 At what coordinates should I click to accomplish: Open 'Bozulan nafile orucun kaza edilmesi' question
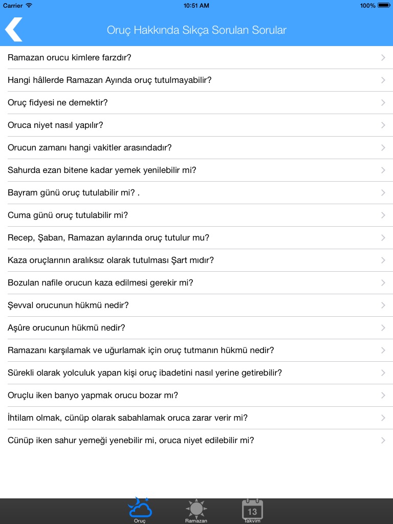100,283
